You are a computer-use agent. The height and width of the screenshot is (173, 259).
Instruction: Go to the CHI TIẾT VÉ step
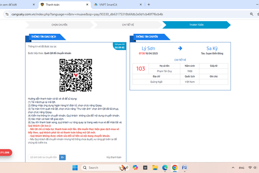[128, 25]
